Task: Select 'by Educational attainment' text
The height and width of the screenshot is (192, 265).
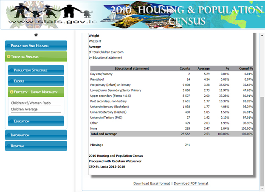Action: pos(105,57)
